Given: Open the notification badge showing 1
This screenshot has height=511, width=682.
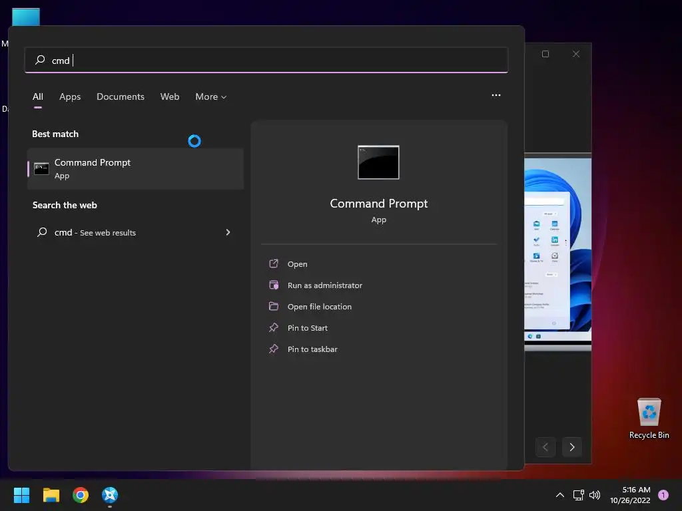Looking at the screenshot, I should pos(663,494).
